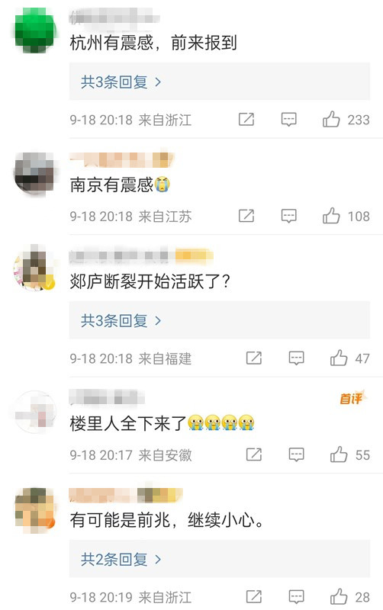
Task: Tap repost icon on the Hangzhou comment
Action: [246, 119]
